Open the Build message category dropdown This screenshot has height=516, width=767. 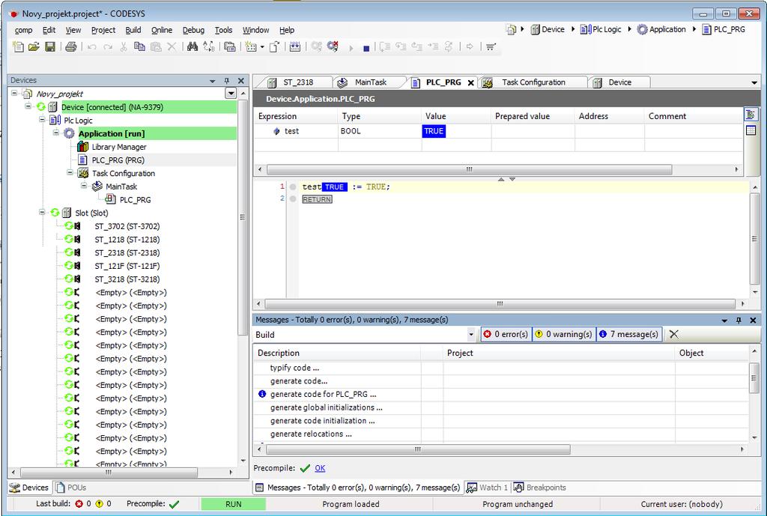point(471,335)
